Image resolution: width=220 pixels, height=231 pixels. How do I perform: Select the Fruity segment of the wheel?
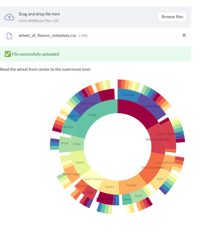tap(92, 115)
